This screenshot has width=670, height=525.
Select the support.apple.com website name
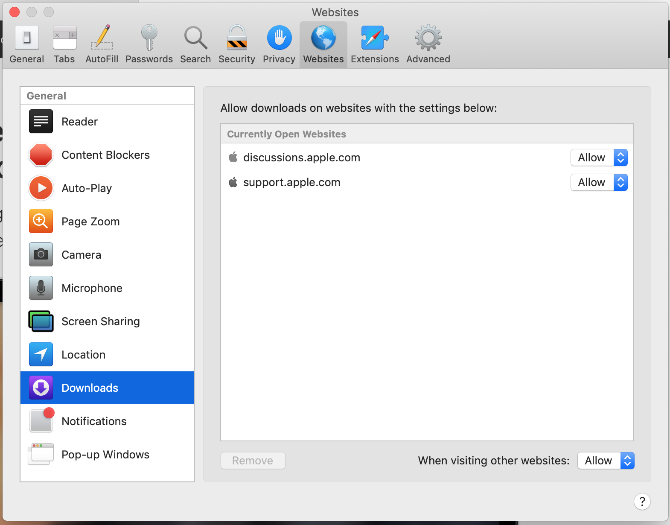click(292, 182)
